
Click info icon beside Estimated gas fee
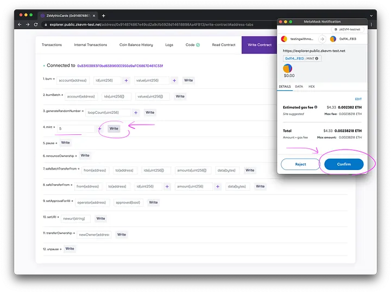(316, 107)
